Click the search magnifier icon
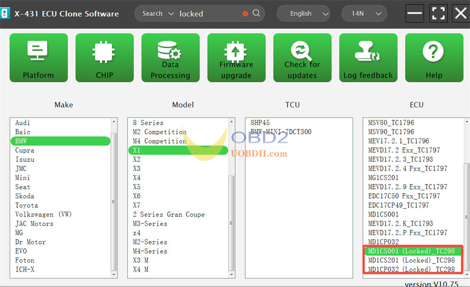The image size is (470, 287). (256, 13)
